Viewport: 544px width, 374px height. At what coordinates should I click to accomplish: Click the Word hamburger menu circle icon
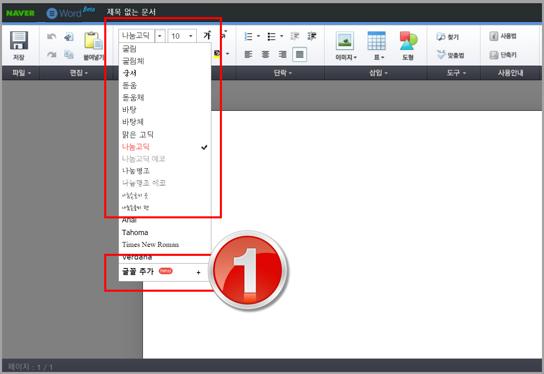coord(52,13)
